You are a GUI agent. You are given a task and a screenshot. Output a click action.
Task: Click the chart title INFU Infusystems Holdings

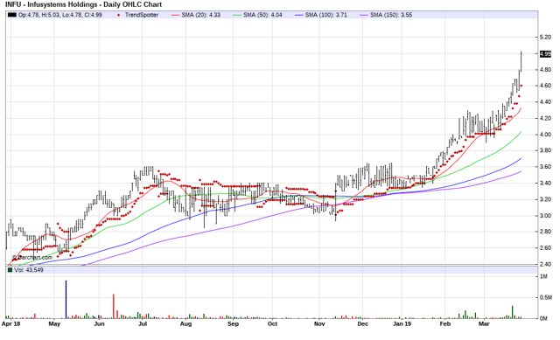point(83,4)
